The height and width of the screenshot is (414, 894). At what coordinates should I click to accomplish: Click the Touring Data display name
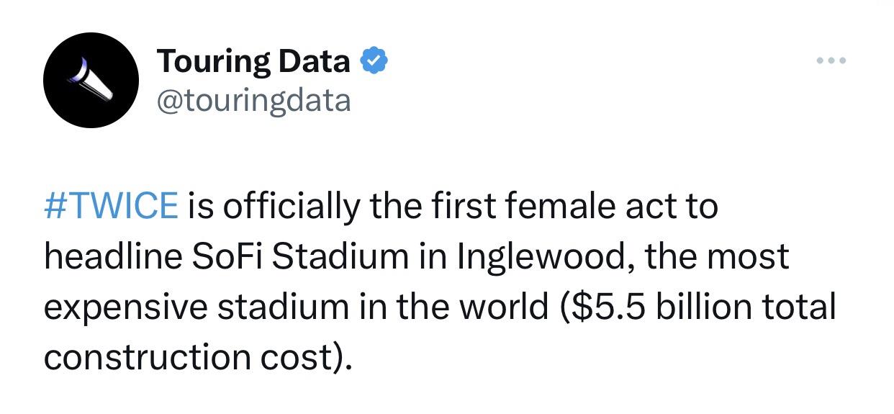pyautogui.click(x=253, y=61)
